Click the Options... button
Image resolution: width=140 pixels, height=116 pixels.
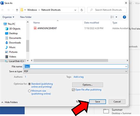pyautogui.click(x=87, y=85)
